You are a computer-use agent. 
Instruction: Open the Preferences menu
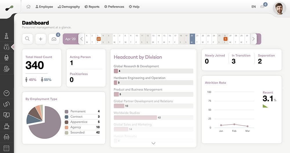point(114,7)
